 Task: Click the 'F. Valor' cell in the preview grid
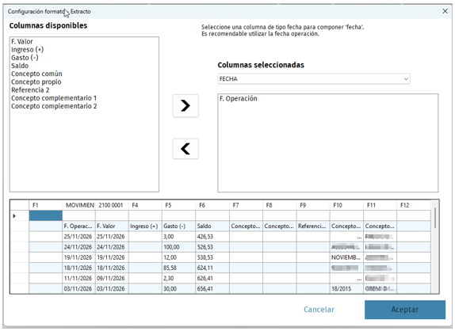point(112,226)
